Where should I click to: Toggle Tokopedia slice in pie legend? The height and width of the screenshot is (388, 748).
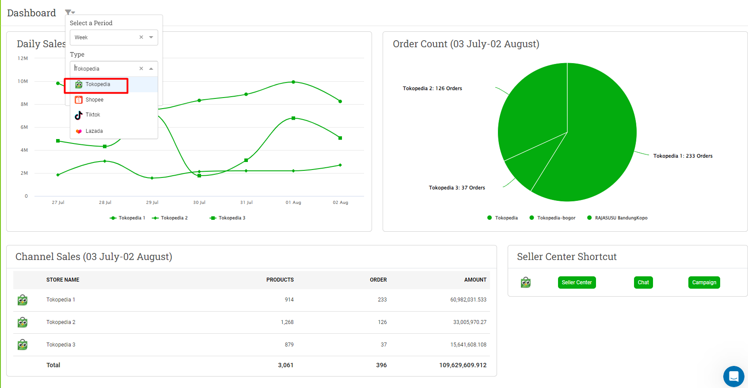tap(502, 218)
